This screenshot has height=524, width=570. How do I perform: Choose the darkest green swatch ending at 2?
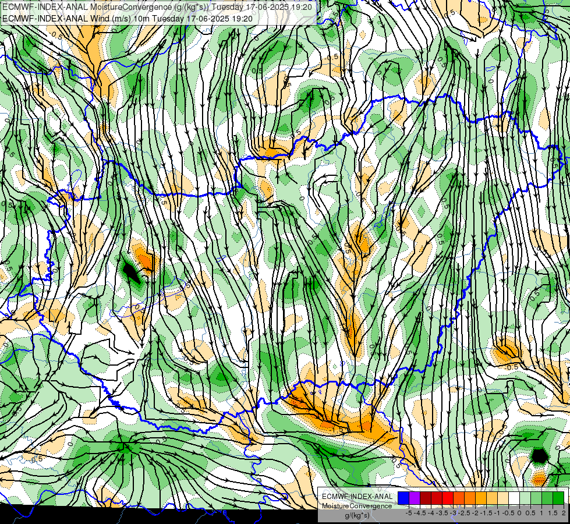(x=558, y=498)
